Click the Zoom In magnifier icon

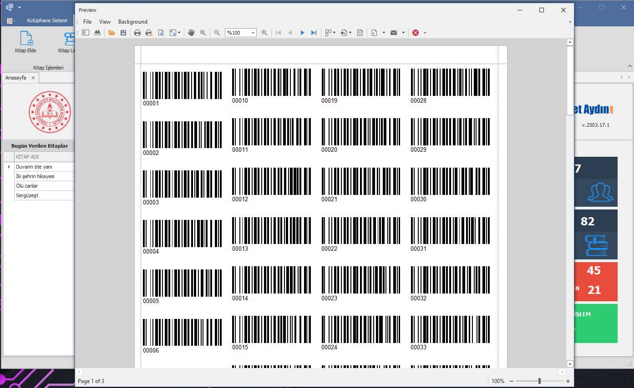pyautogui.click(x=264, y=33)
